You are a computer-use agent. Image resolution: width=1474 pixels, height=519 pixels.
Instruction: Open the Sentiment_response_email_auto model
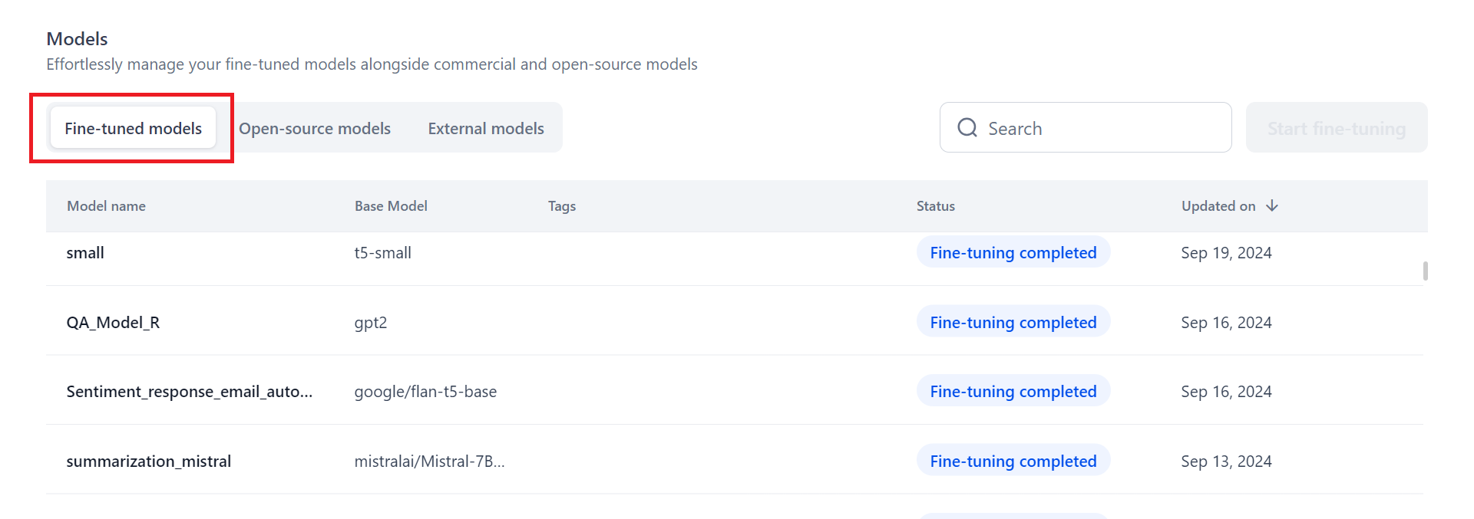point(189,392)
